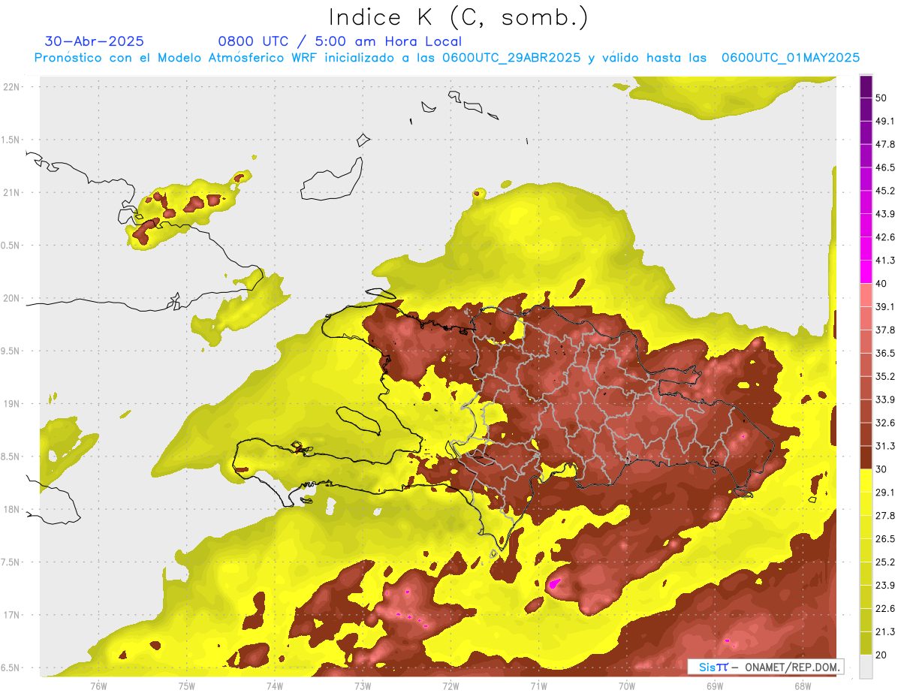Click the "49.1" legend value
Image resolution: width=901 pixels, height=696 pixels.
tap(884, 121)
